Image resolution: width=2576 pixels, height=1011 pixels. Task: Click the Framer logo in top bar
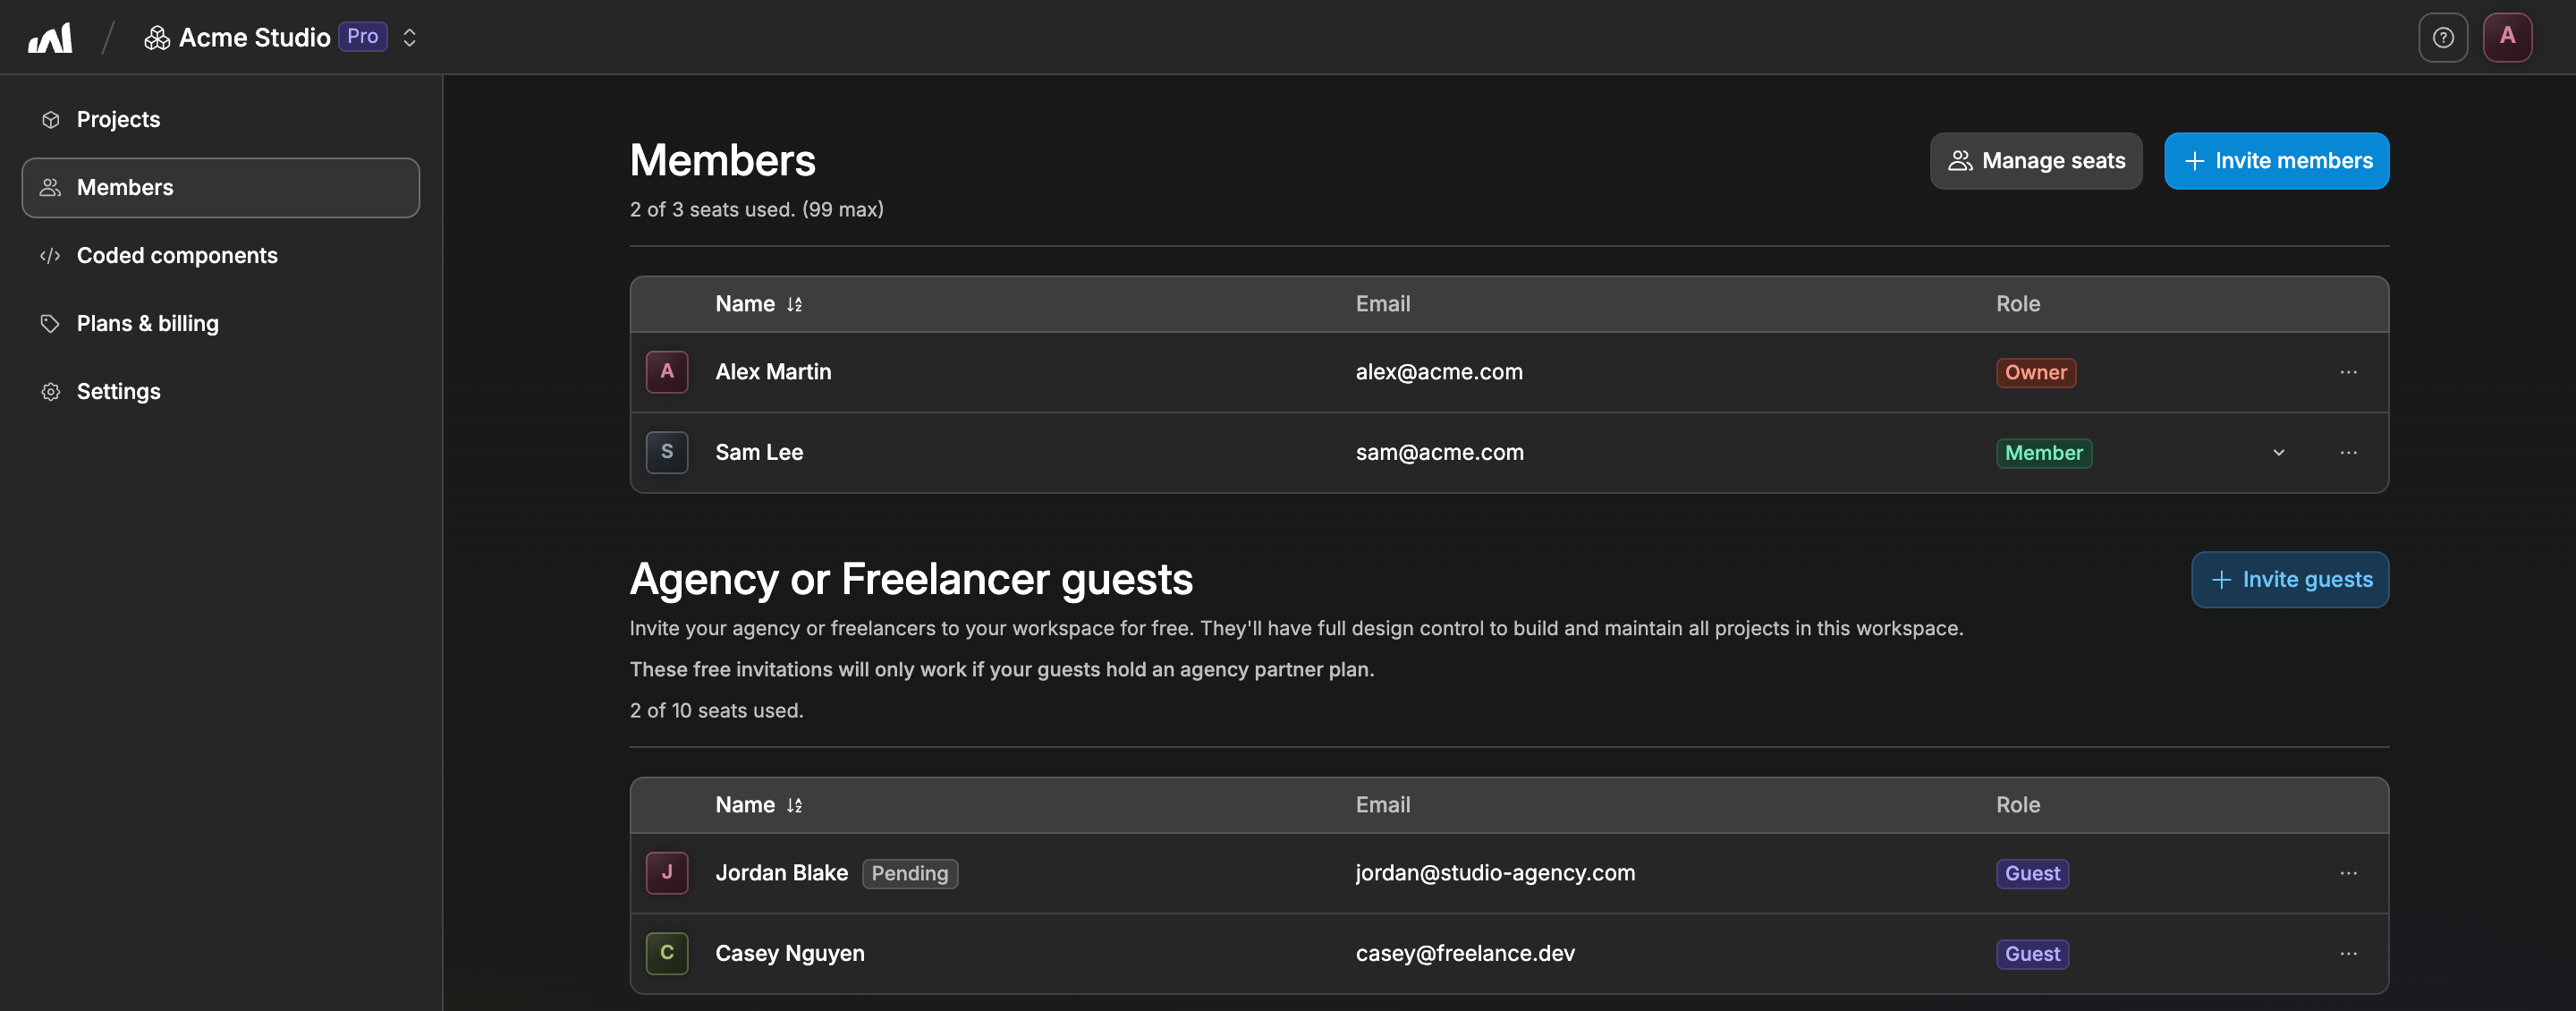point(50,38)
